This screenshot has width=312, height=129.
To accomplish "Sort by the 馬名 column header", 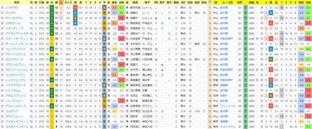I will pyautogui.click(x=17, y=2).
